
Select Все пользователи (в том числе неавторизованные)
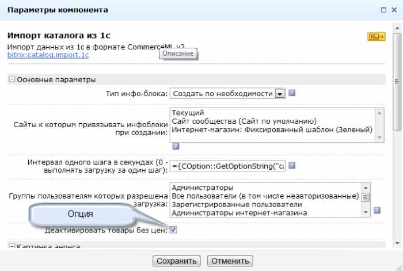[265, 196]
